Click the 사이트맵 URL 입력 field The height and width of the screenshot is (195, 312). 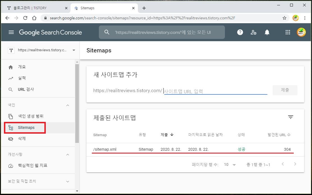[x=215, y=91]
